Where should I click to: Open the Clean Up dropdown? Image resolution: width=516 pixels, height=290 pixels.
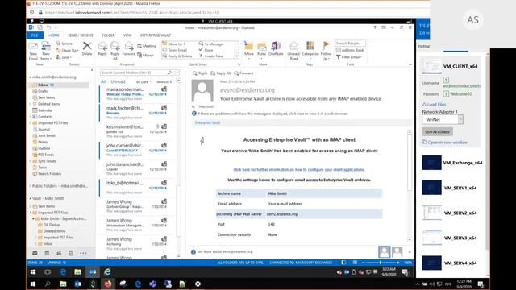click(x=67, y=50)
